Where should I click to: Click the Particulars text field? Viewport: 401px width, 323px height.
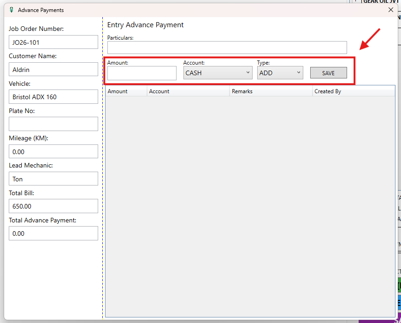[x=227, y=48]
